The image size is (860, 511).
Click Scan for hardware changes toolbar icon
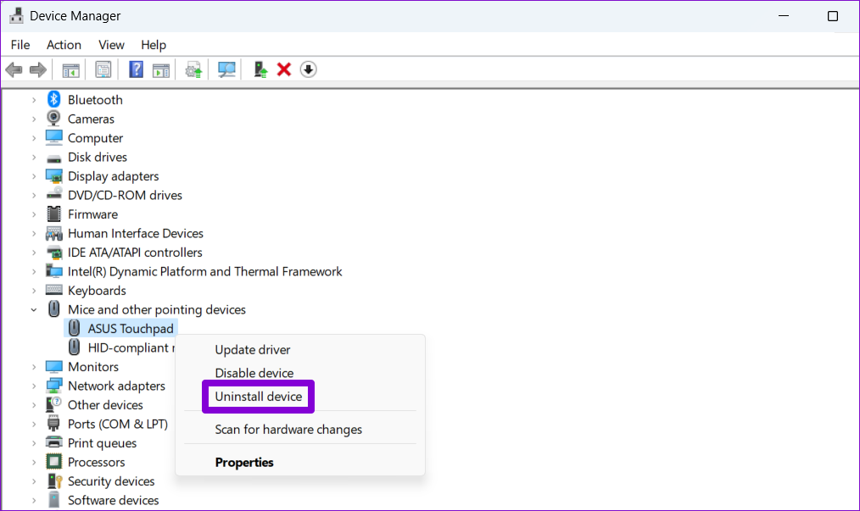(226, 69)
